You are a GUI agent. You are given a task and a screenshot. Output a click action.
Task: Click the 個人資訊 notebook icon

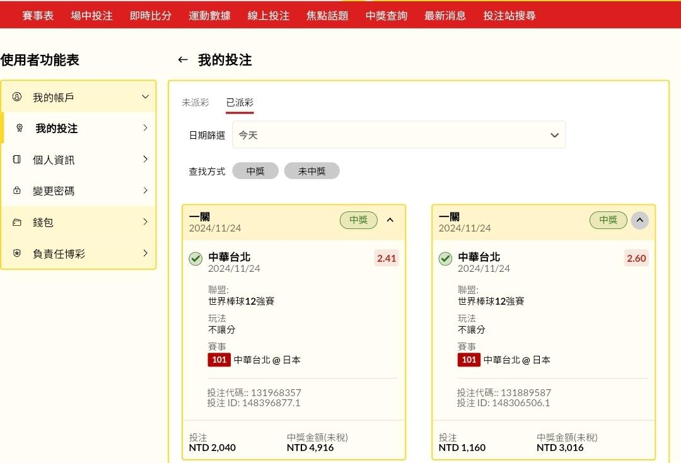pyautogui.click(x=17, y=159)
